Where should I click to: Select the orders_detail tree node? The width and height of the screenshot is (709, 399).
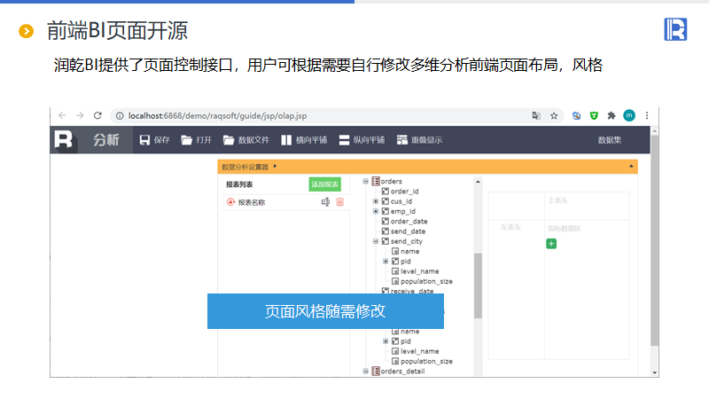click(402, 372)
